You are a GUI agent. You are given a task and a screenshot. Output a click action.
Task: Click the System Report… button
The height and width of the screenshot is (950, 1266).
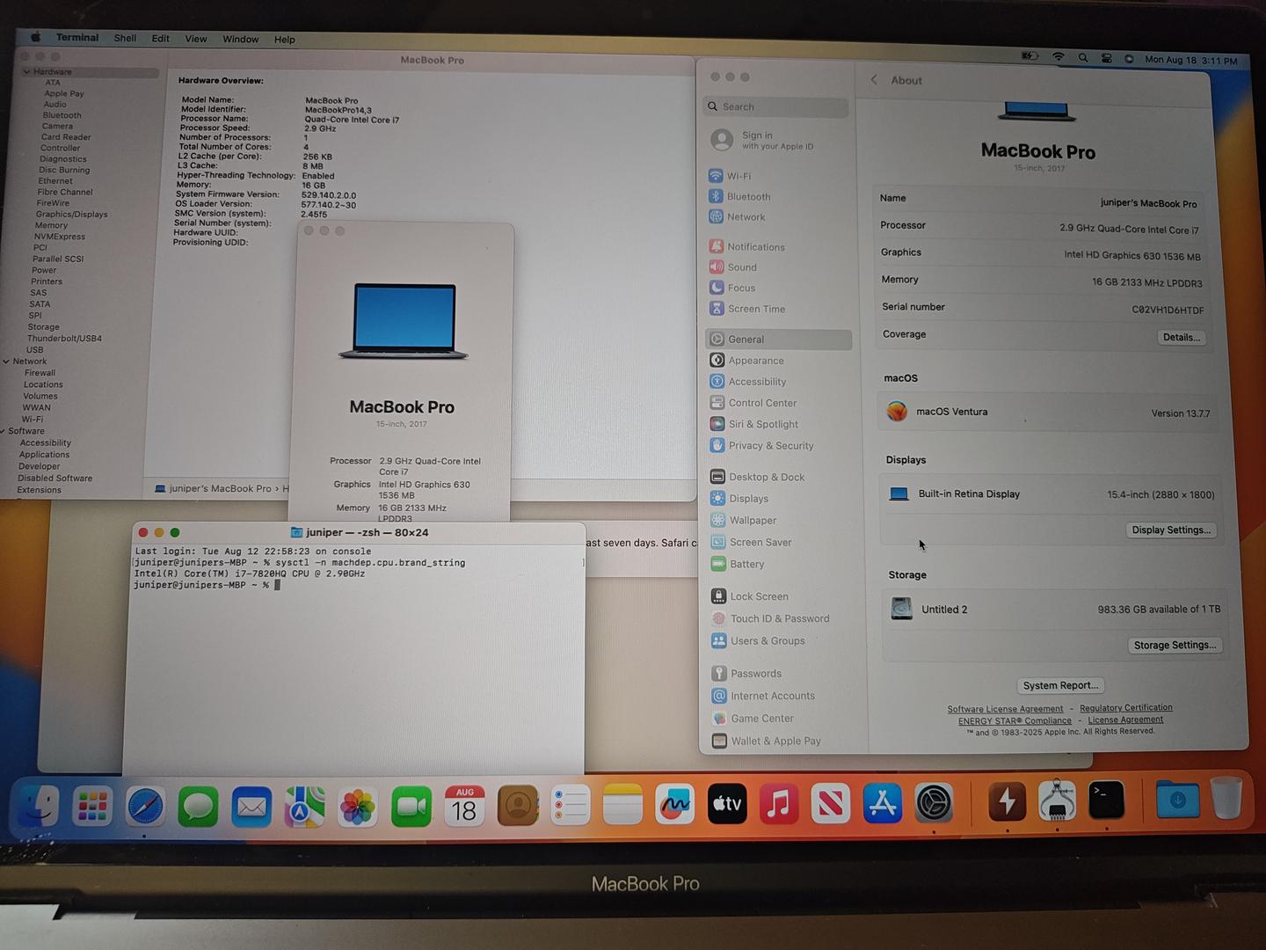click(1060, 686)
